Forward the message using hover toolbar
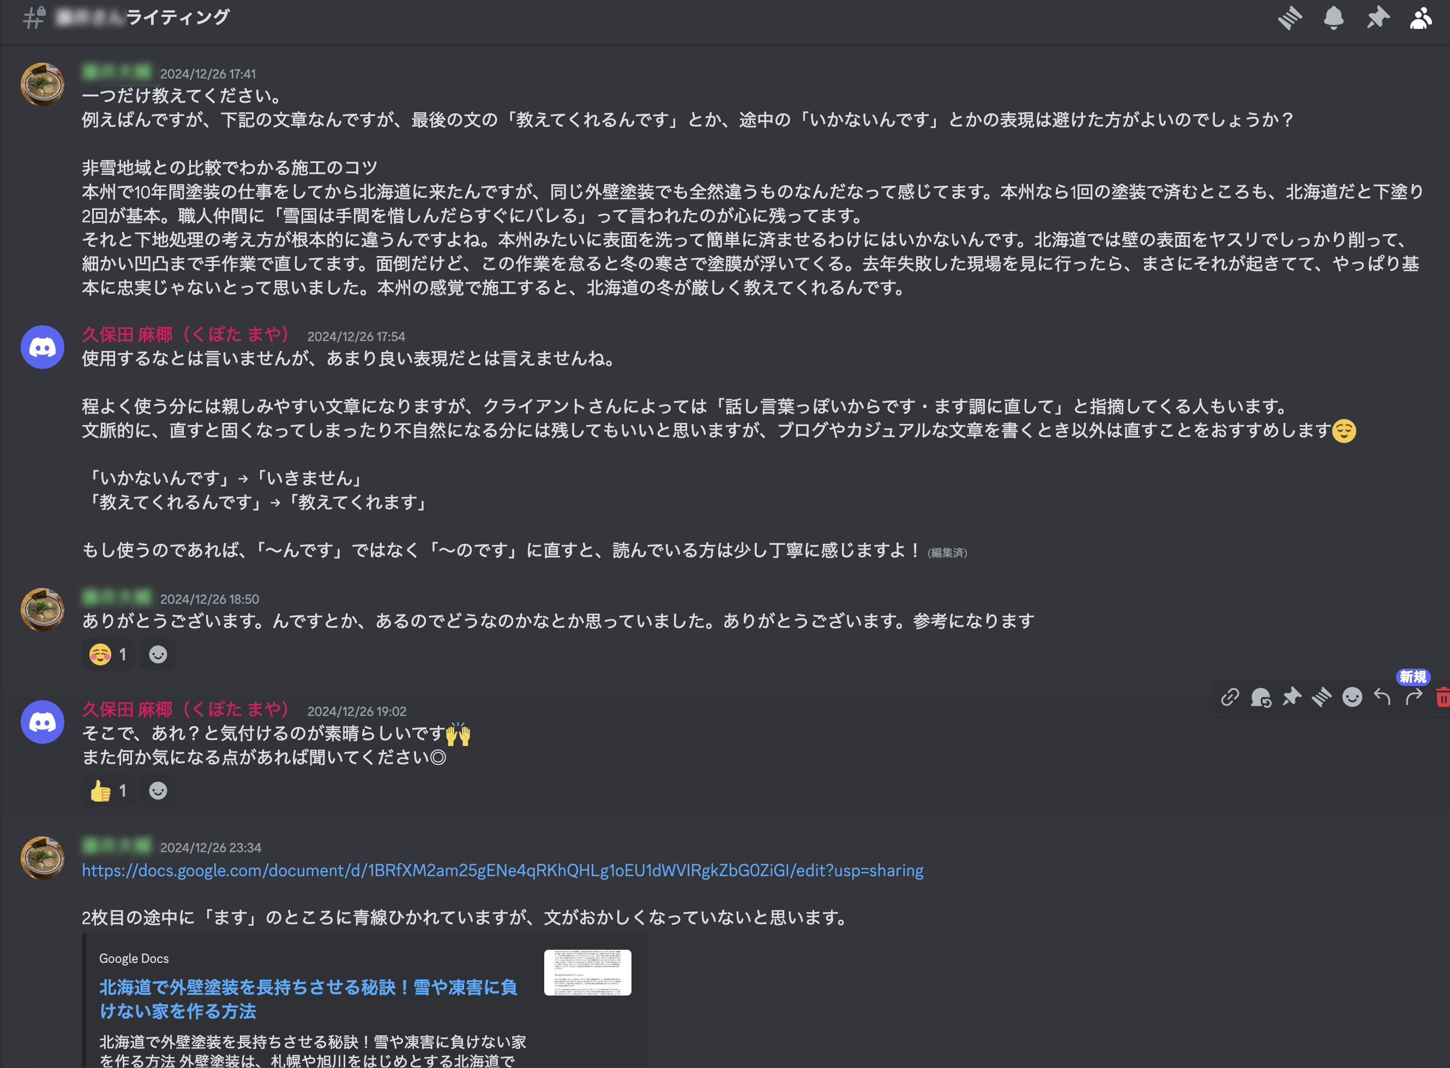This screenshot has width=1450, height=1068. click(1414, 697)
